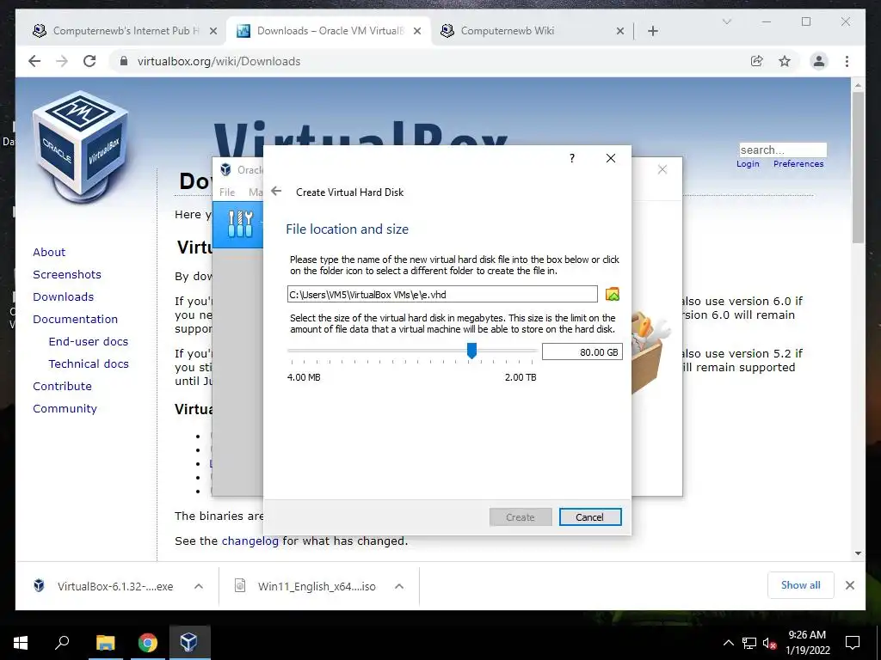This screenshot has width=881, height=660.
Task: Click the VirtualBox Manager Tools icon
Action: tap(241, 224)
